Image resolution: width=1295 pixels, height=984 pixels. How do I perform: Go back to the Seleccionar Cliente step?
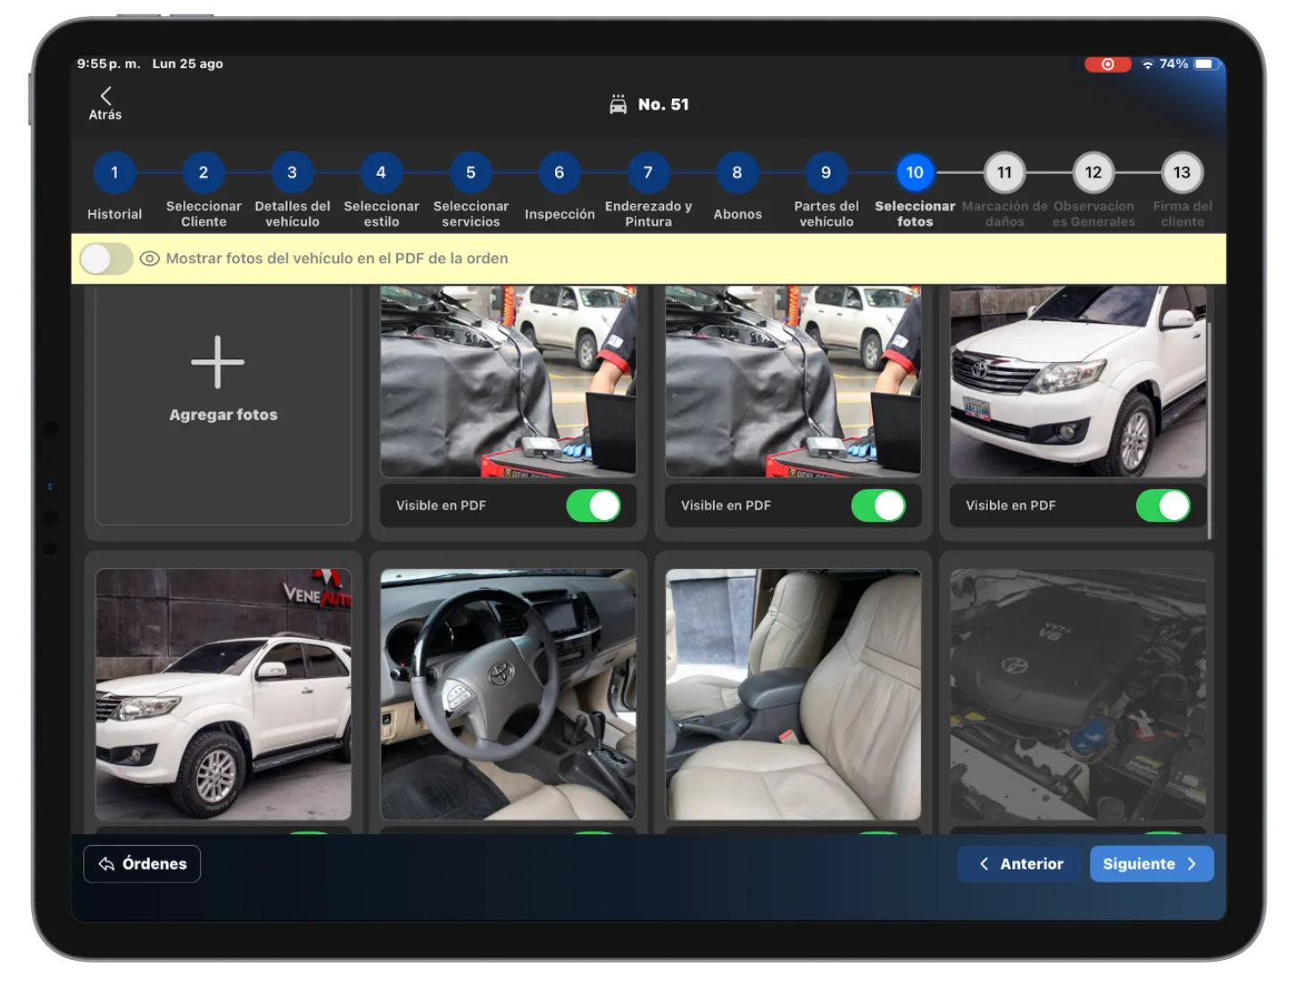tap(203, 173)
